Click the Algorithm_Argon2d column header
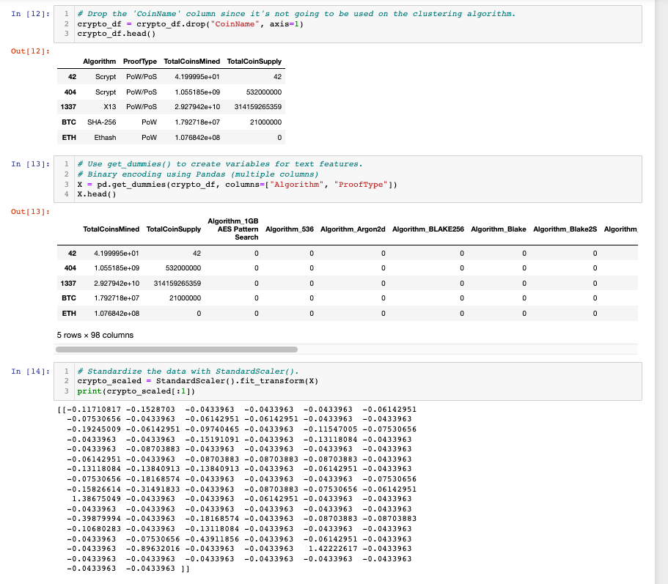The height and width of the screenshot is (584, 668). (x=353, y=229)
